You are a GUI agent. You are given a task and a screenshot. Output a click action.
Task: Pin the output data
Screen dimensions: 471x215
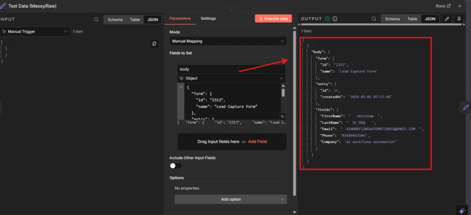[459, 19]
